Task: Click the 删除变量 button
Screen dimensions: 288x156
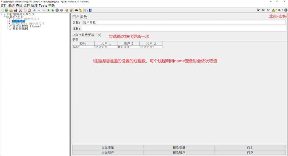Action: pyautogui.click(x=179, y=148)
